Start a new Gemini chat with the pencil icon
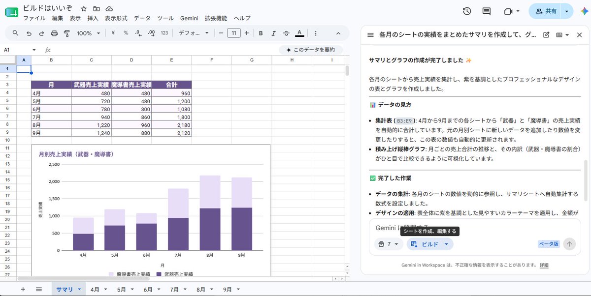This screenshot has width=591, height=296. click(546, 35)
